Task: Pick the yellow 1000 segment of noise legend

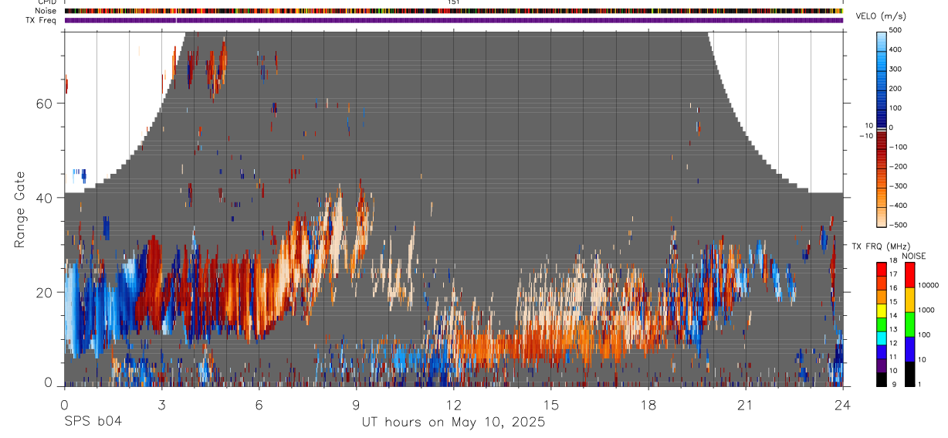Action: tap(909, 300)
